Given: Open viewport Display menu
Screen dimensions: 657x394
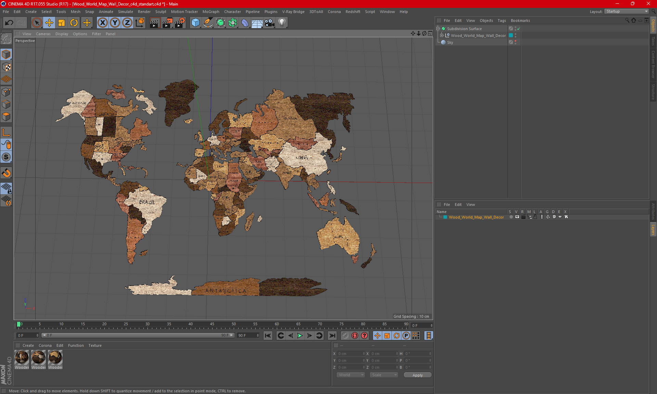Looking at the screenshot, I should tap(62, 34).
